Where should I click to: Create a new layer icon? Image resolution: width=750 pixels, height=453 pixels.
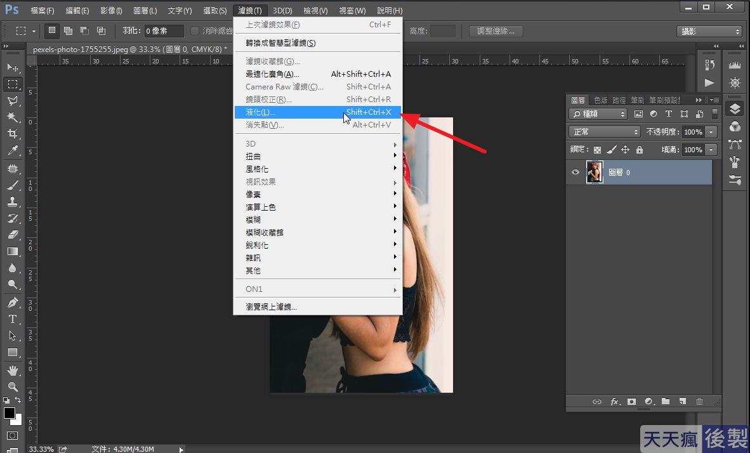(x=683, y=402)
